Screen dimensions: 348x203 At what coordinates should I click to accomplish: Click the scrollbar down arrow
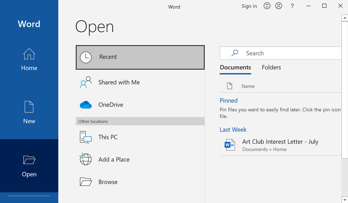(x=345, y=200)
